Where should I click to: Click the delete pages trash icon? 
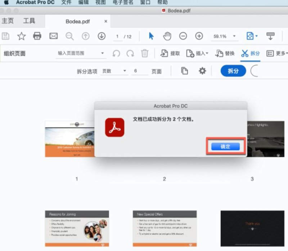[145, 53]
